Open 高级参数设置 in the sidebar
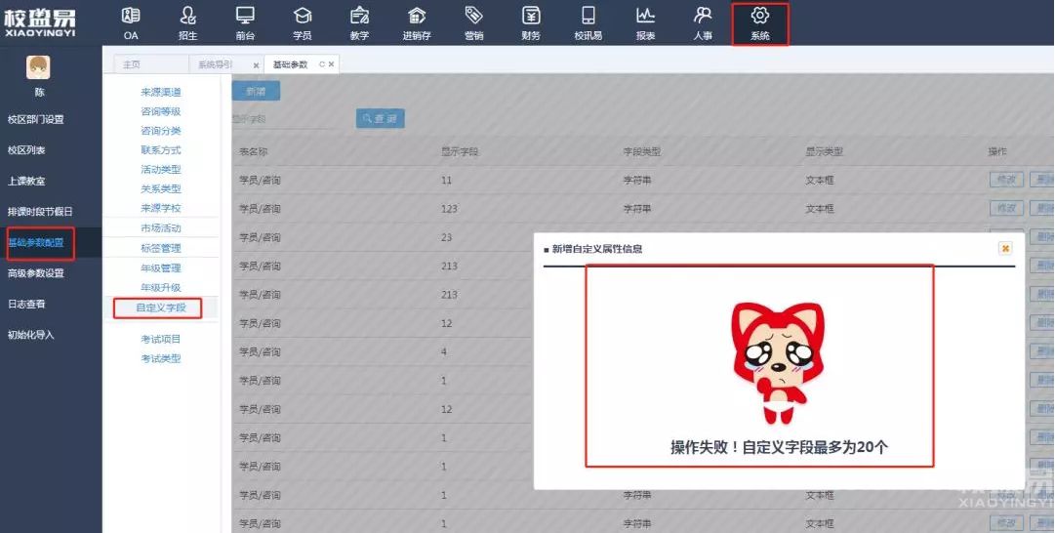 coord(36,273)
